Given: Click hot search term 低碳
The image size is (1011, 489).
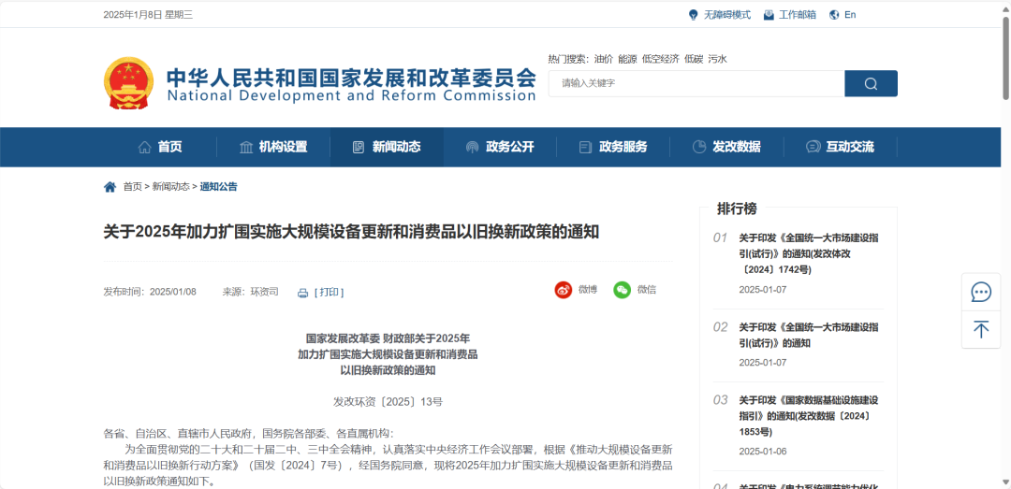Looking at the screenshot, I should (x=694, y=59).
